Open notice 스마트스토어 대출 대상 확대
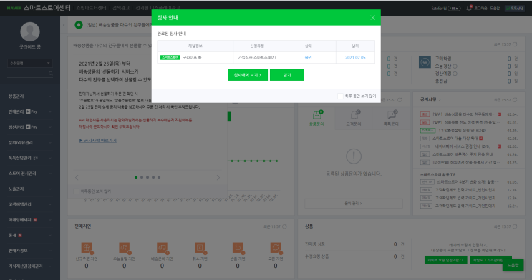The image size is (532, 280). click(455, 139)
